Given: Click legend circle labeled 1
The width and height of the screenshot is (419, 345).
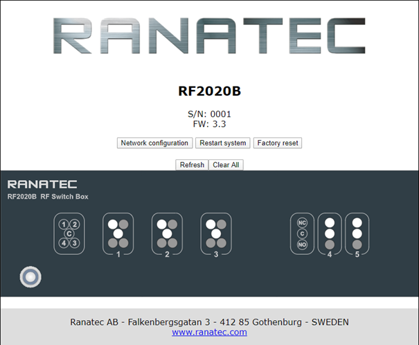Looking at the screenshot, I should (x=64, y=224).
